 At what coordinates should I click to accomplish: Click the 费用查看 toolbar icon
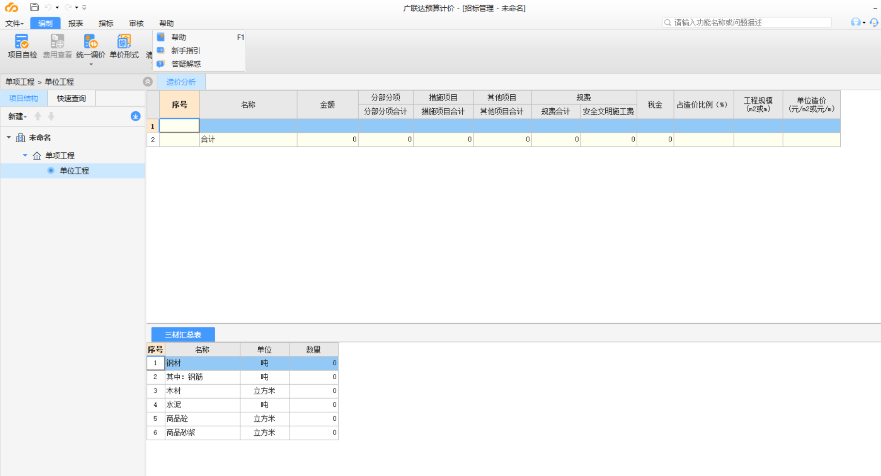(x=57, y=46)
